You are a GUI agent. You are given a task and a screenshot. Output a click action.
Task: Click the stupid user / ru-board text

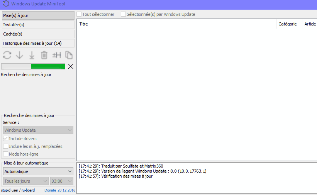click(x=18, y=190)
